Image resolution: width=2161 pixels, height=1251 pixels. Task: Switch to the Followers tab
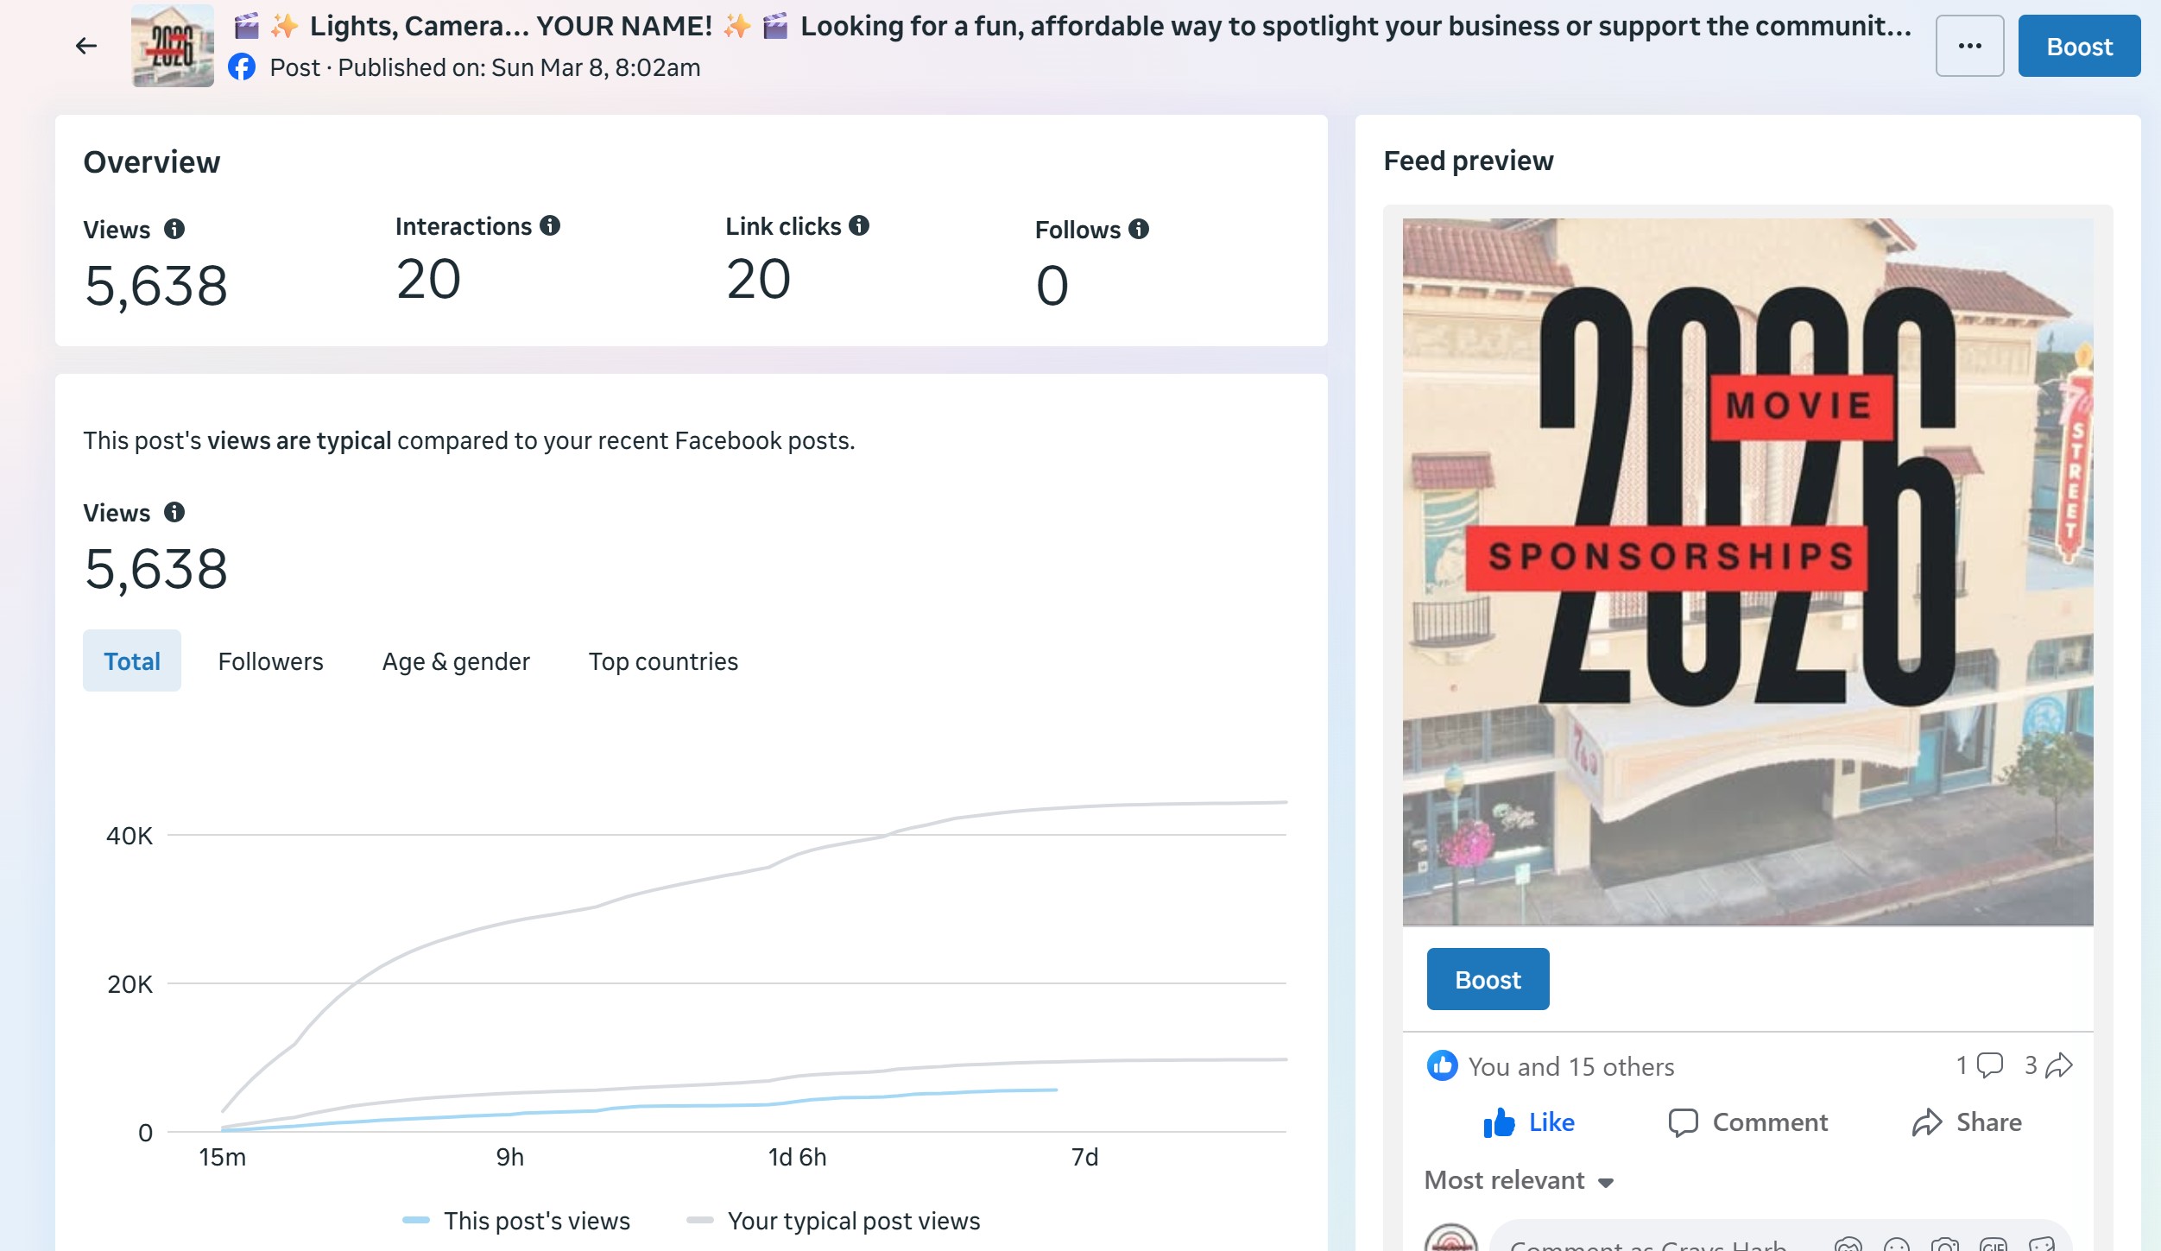270,660
